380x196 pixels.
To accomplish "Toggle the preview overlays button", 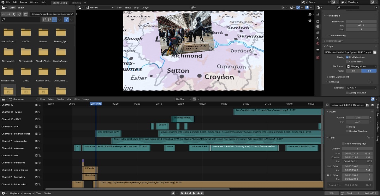I will pos(307,7).
